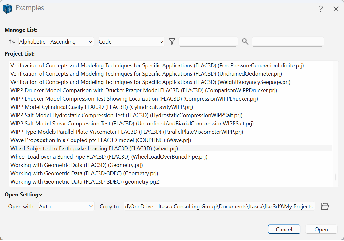The width and height of the screenshot is (344, 241).
Task: Open the browse folder icon for Copy to
Action: (325, 206)
